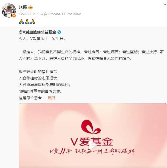The height and width of the screenshot is (168, 167).
Task: Click the blue verified badge next to V爱血液病公益基金
Action: (59, 32)
